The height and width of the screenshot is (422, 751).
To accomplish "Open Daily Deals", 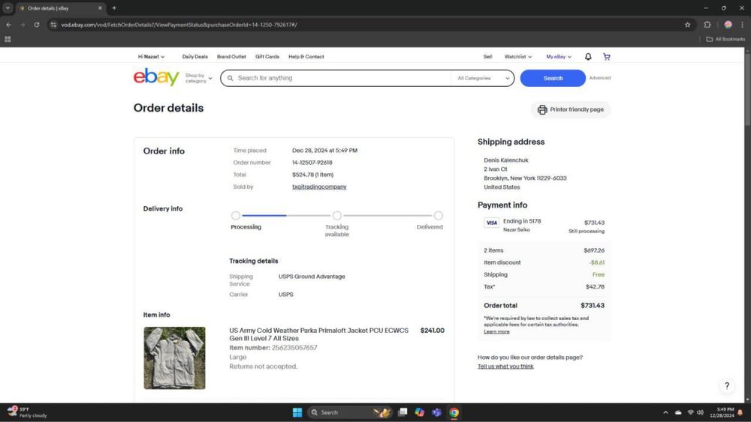I will point(195,56).
